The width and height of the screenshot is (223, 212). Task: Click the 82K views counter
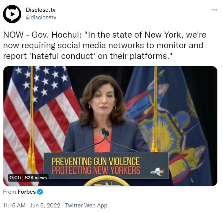click(x=36, y=178)
